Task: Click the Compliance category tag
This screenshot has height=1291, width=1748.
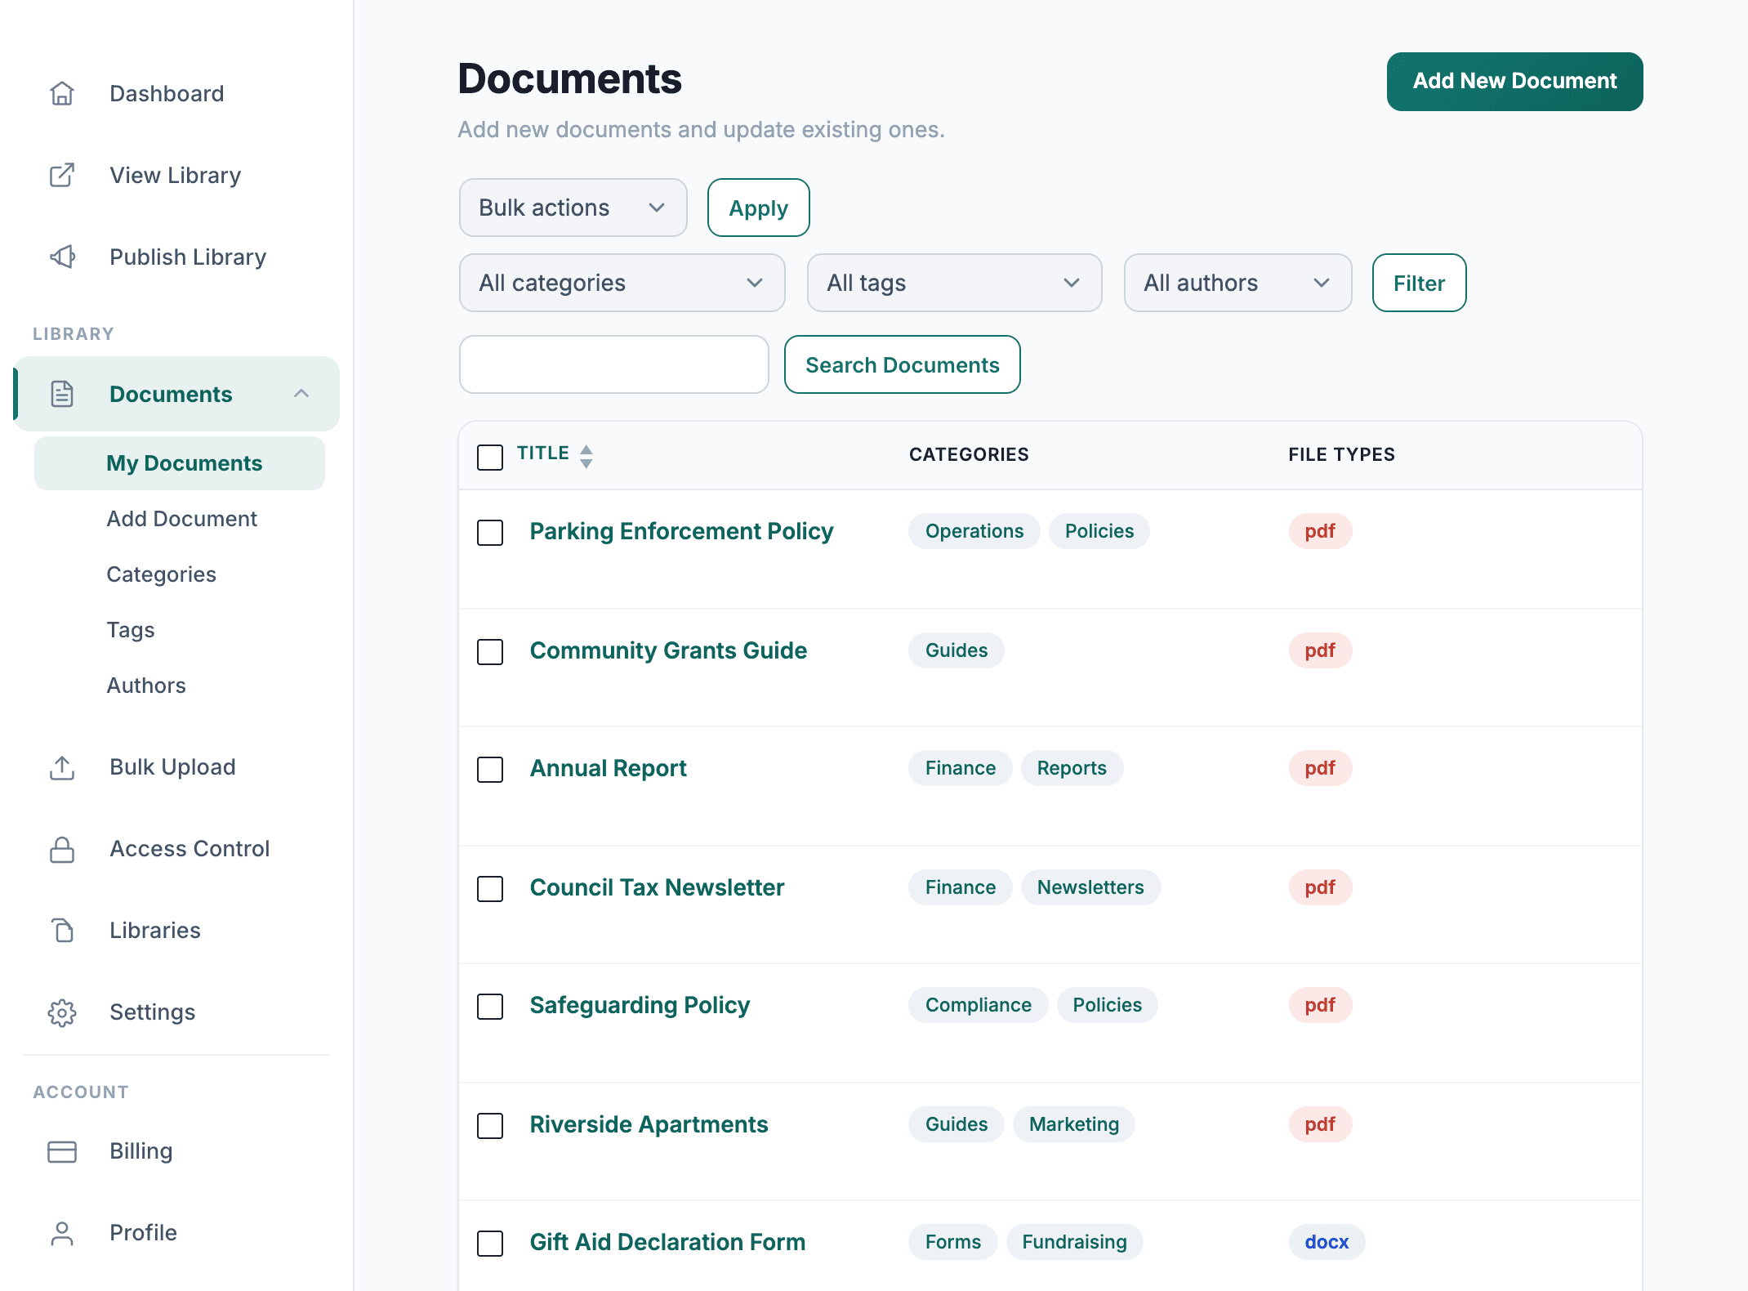Action: [978, 1005]
